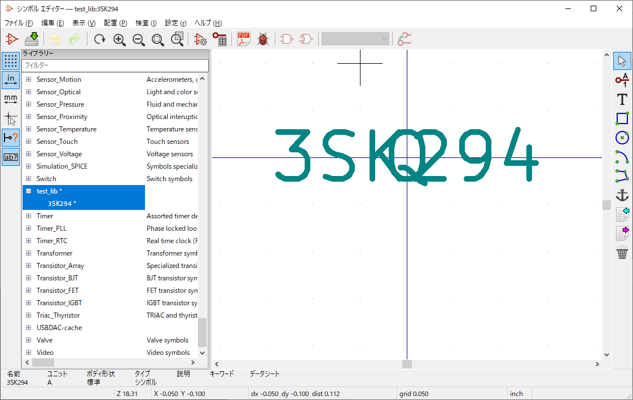Choose the Add Circle tool

tap(622, 138)
